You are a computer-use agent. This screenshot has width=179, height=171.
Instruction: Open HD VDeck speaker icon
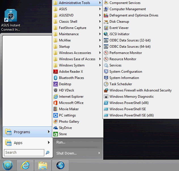(56, 90)
